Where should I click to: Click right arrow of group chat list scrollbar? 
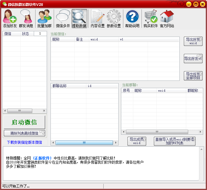(x=116, y=143)
